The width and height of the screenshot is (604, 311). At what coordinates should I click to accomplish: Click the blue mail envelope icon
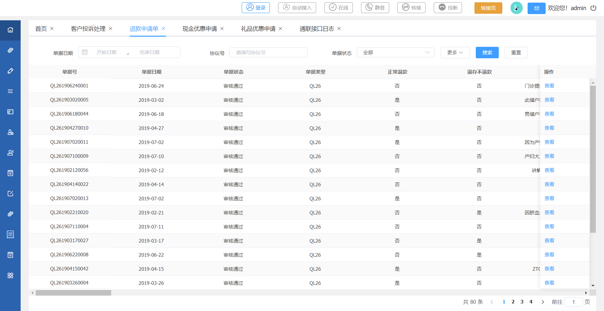click(536, 8)
